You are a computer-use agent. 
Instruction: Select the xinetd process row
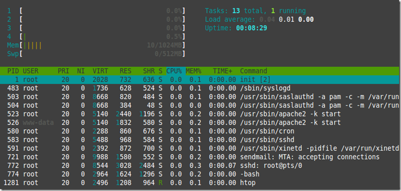click(x=200, y=148)
